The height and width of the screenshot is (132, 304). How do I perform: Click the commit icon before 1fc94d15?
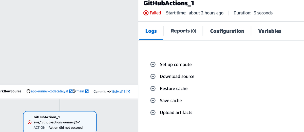pos(109,91)
